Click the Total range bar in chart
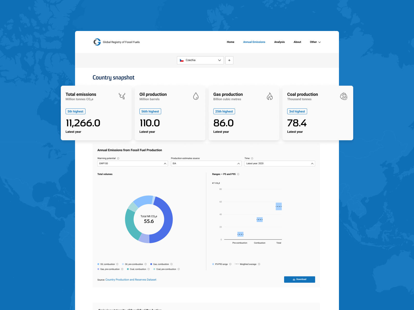Viewport: 414px width, 310px height. 279,206
